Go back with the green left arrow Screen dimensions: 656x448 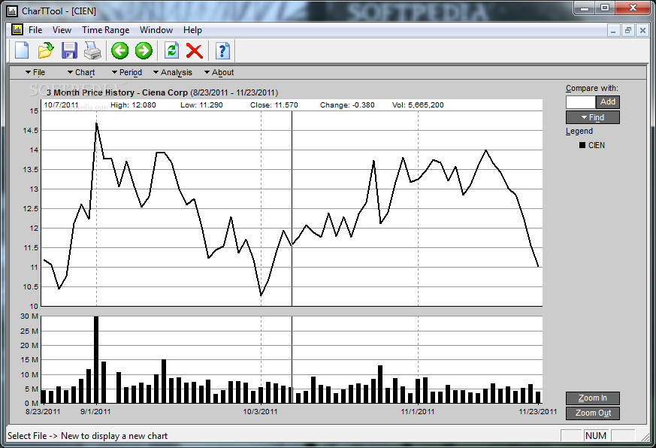120,50
